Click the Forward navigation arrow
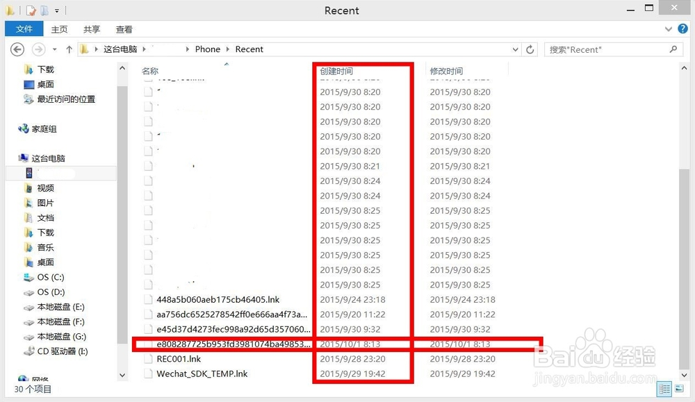The image size is (695, 402). 39,49
